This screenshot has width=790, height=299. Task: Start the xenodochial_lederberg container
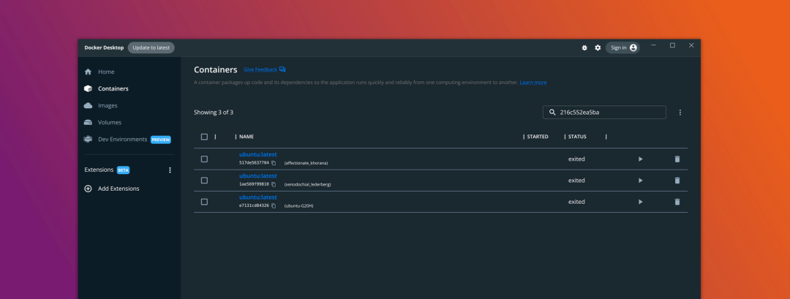640,181
